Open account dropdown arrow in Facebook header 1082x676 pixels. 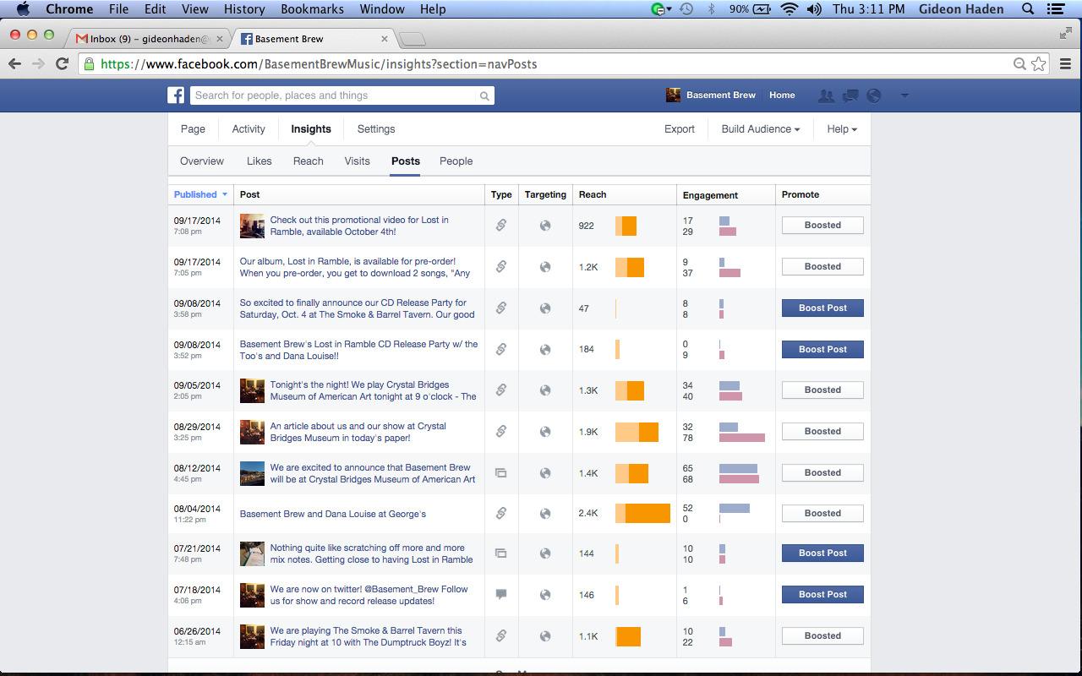click(x=904, y=95)
